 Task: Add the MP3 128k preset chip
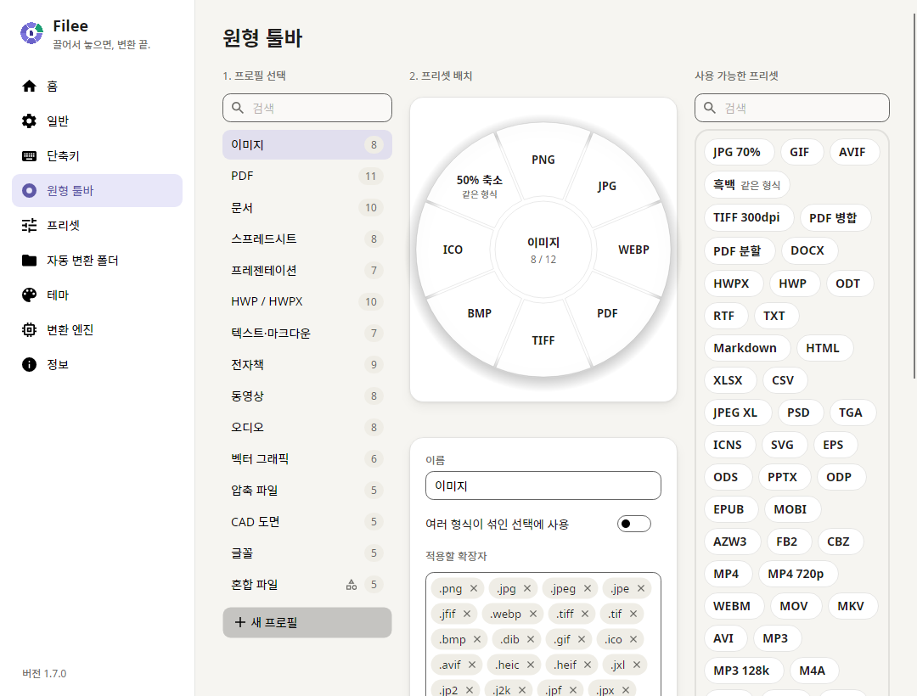point(744,671)
